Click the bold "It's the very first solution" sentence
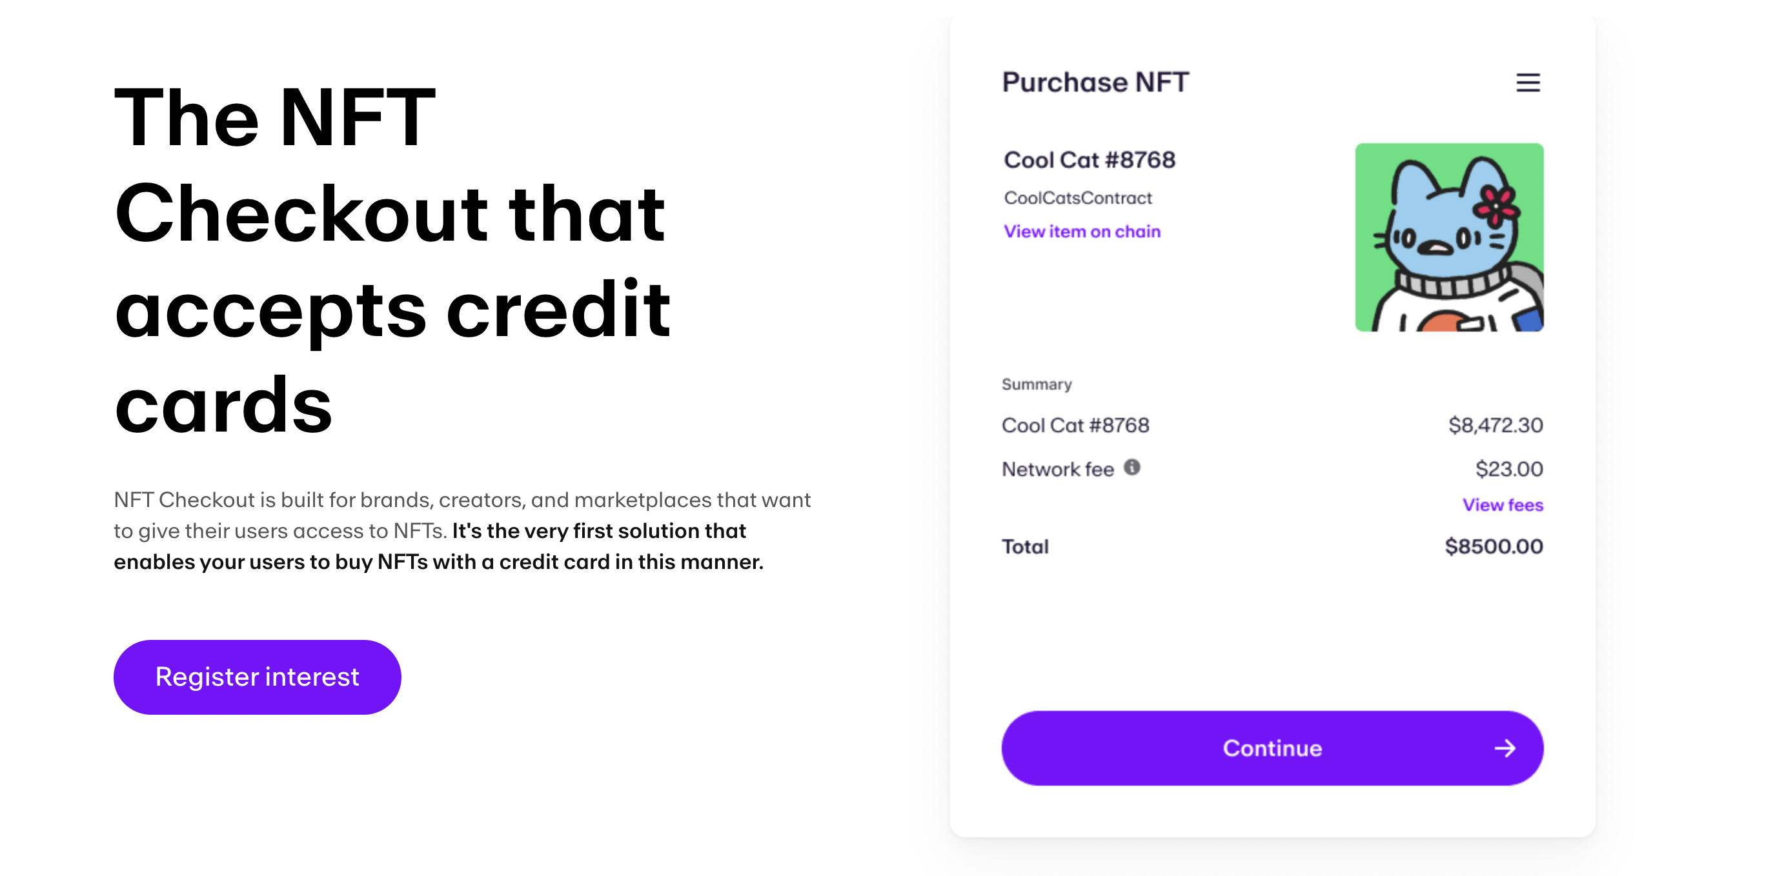This screenshot has height=876, width=1784. (599, 532)
